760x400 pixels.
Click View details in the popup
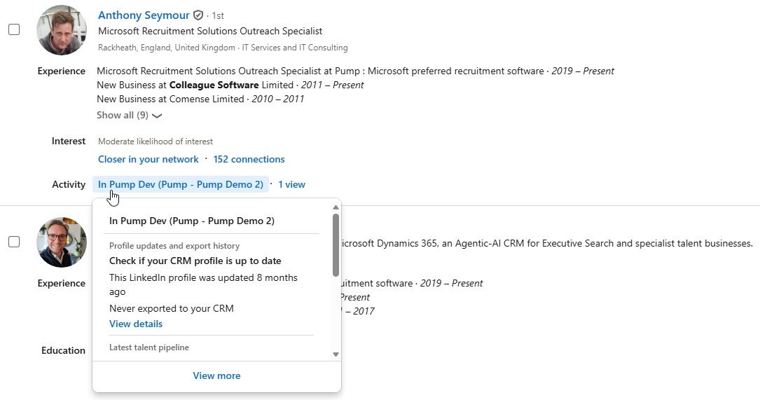click(136, 324)
